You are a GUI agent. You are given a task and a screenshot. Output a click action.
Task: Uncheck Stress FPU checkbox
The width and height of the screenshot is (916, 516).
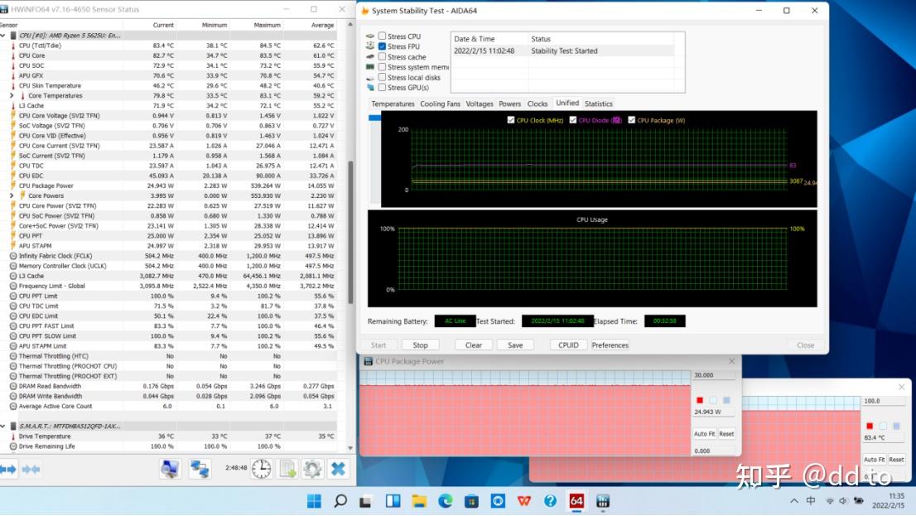[x=382, y=46]
